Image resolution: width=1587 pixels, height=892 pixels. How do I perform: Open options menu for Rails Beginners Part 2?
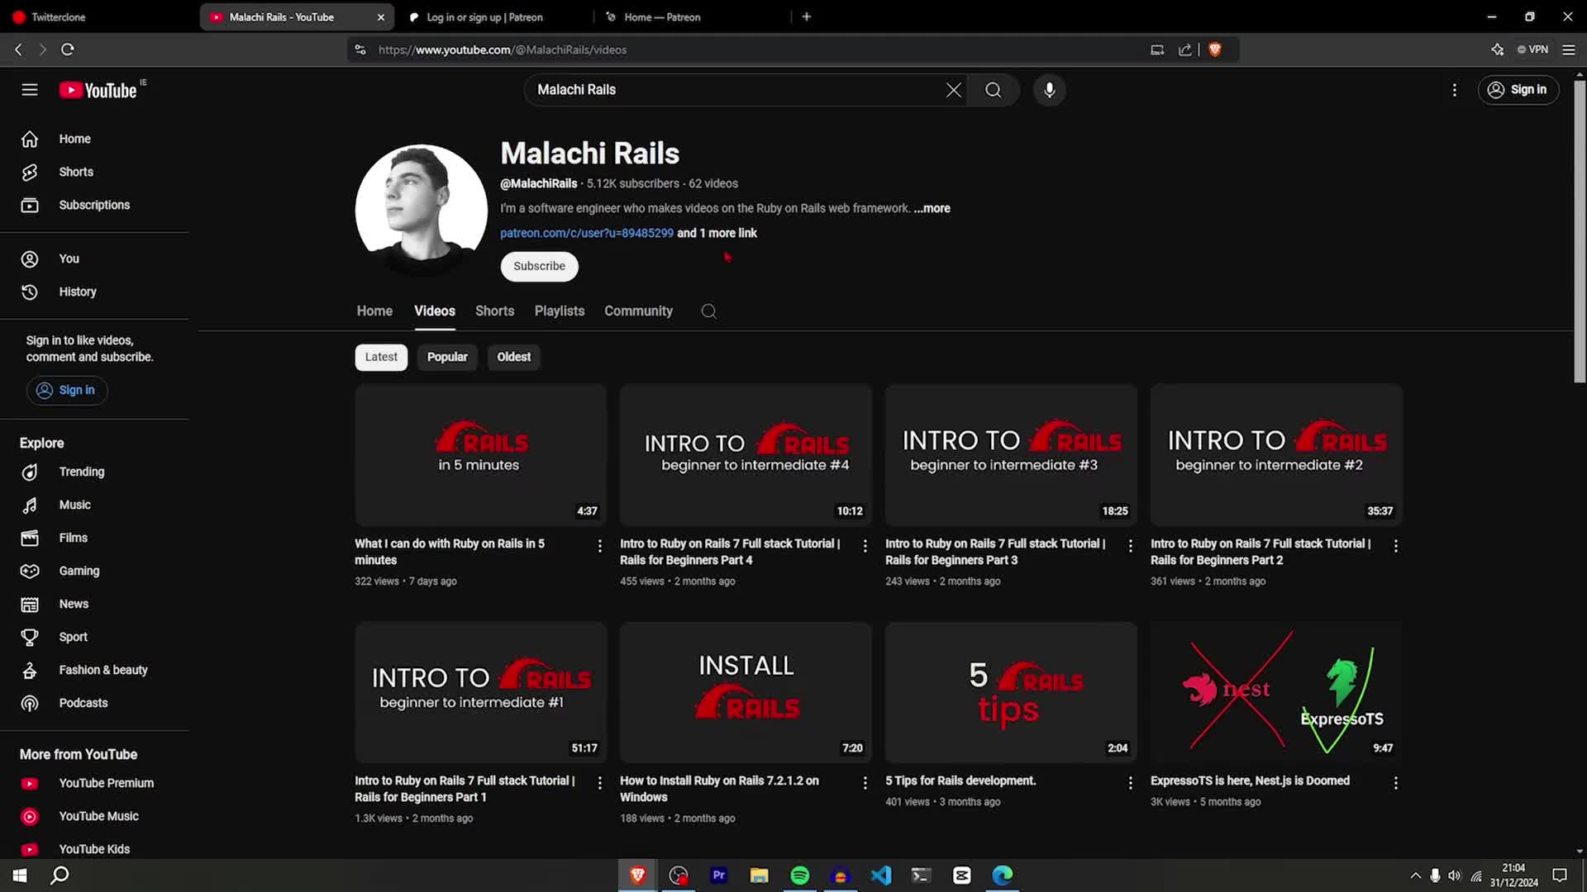[1396, 546]
